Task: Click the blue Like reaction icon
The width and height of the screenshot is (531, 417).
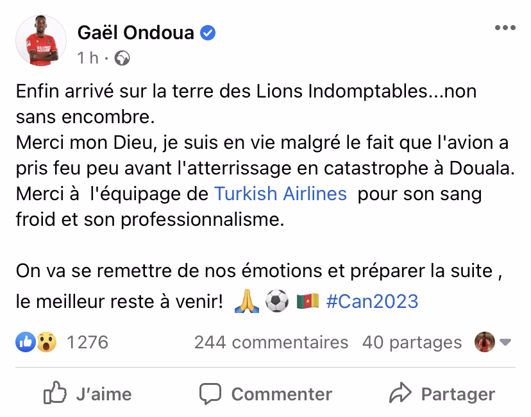Action: point(25,343)
